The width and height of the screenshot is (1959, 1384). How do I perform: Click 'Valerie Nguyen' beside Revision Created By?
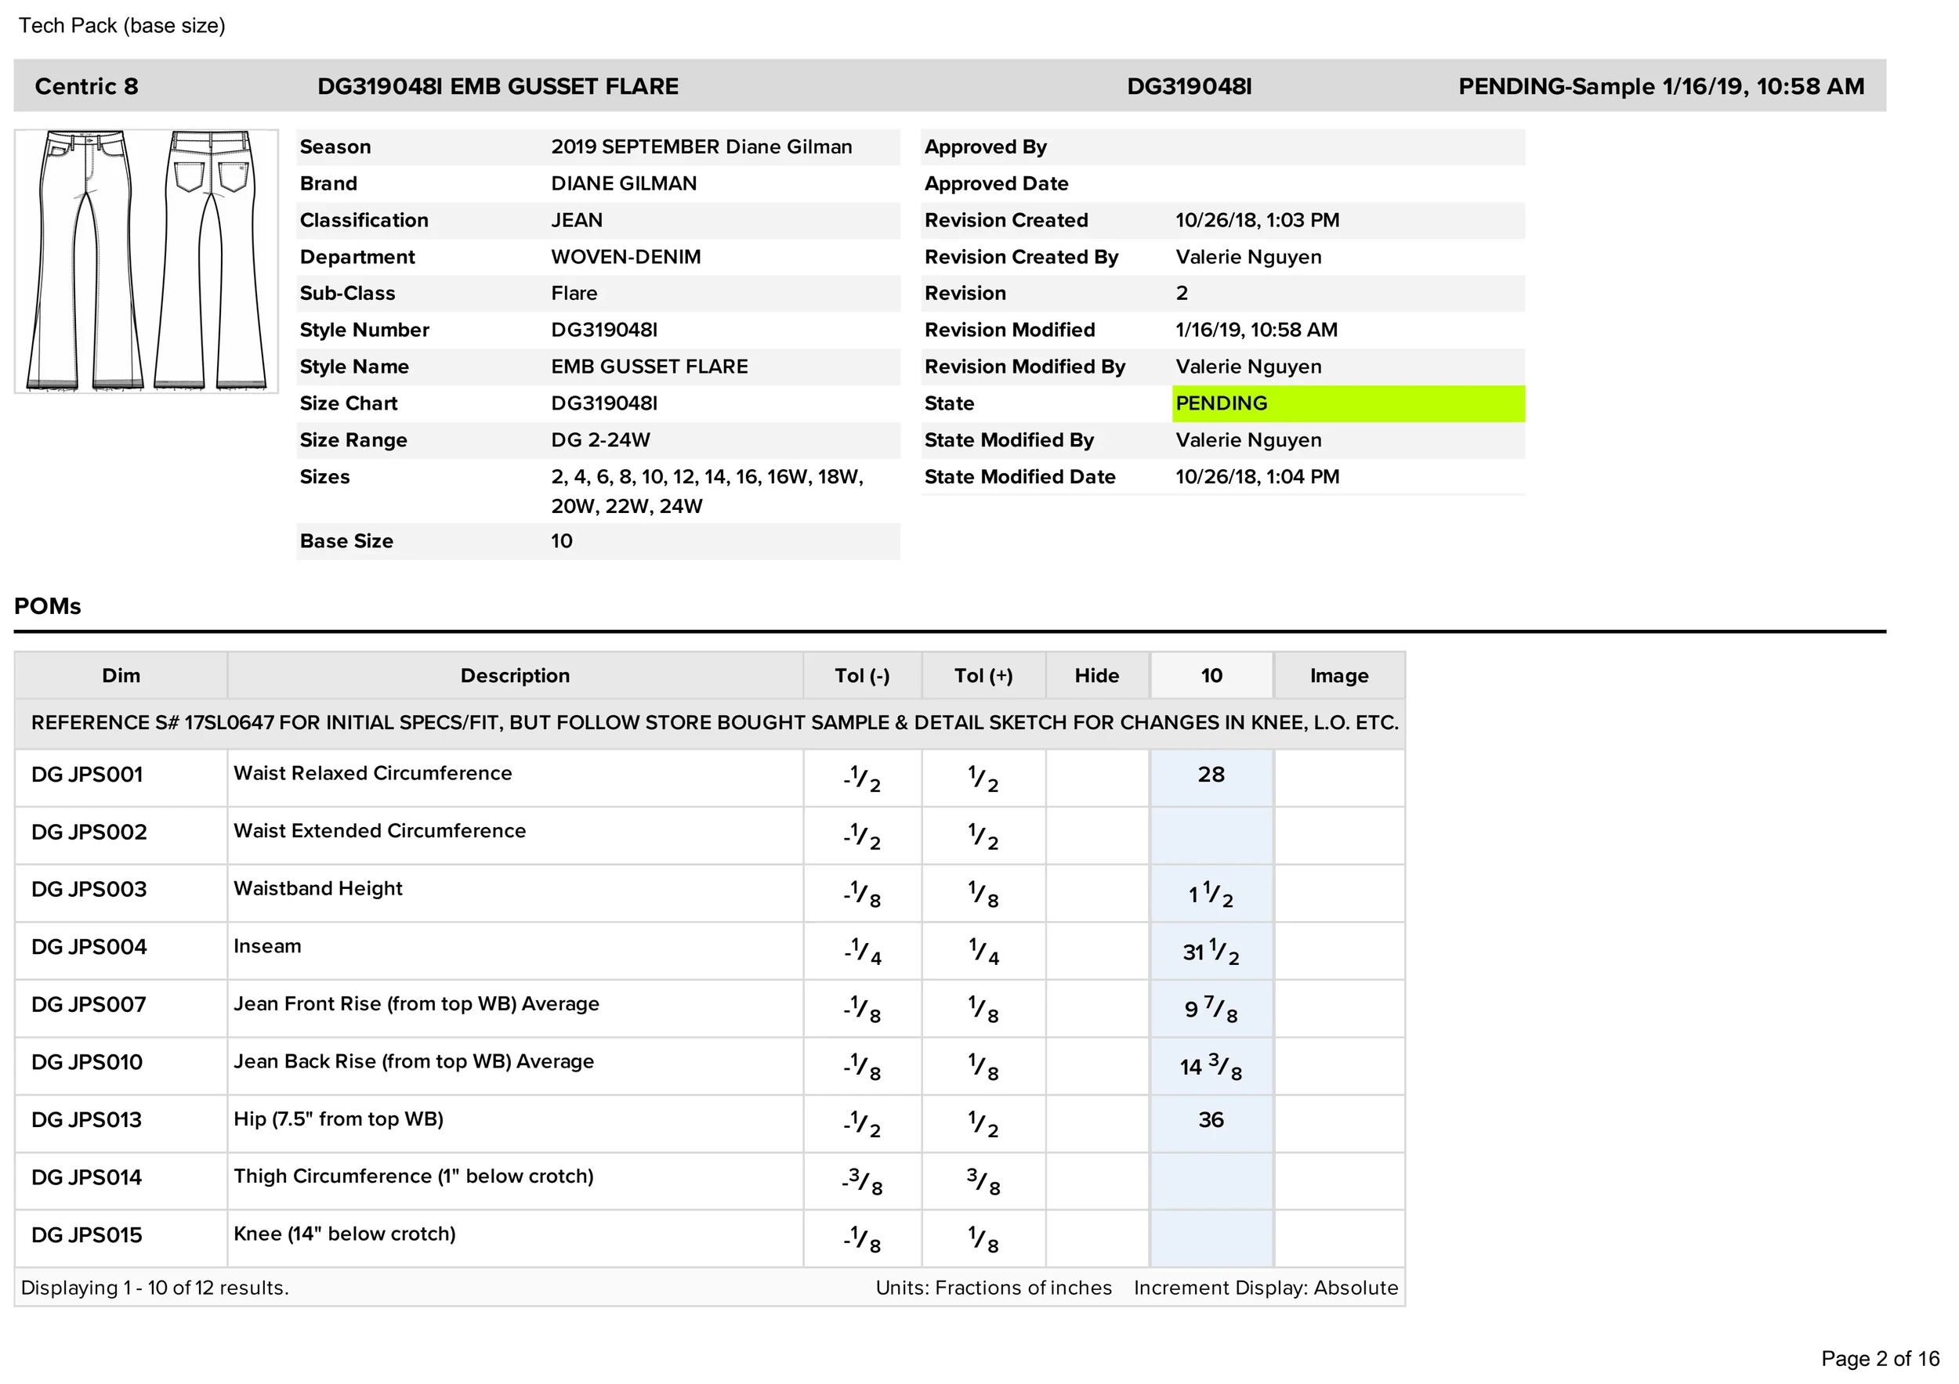tap(1248, 257)
